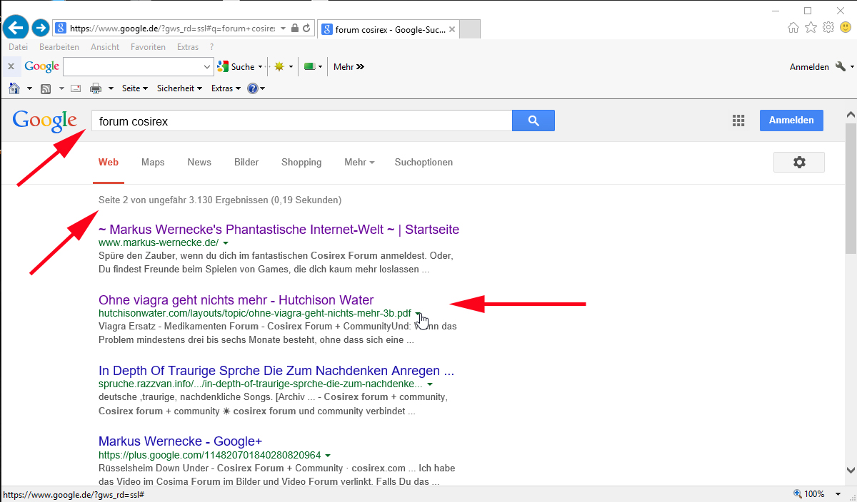The image size is (857, 502).
Task: Click the browser back arrow button
Action: (x=16, y=28)
